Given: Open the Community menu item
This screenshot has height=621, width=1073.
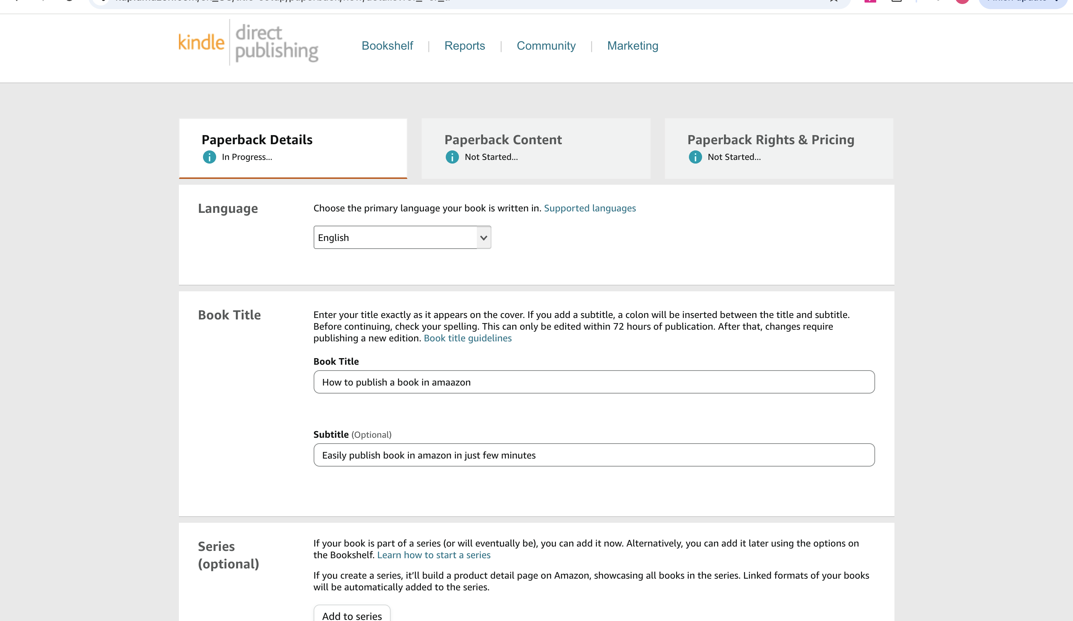Looking at the screenshot, I should (546, 46).
